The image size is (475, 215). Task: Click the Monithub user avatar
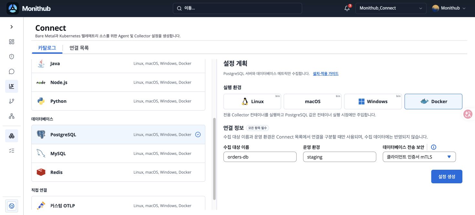(436, 8)
